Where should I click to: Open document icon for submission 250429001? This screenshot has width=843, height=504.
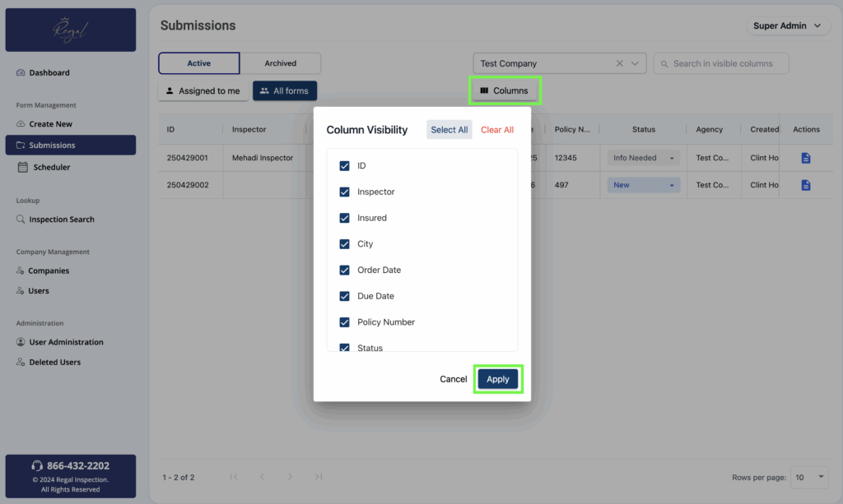coord(806,158)
